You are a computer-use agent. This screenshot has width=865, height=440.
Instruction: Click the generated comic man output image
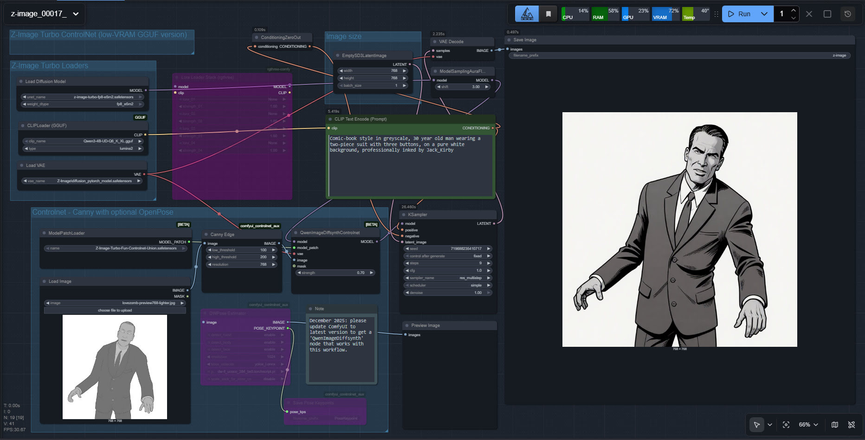click(x=679, y=230)
